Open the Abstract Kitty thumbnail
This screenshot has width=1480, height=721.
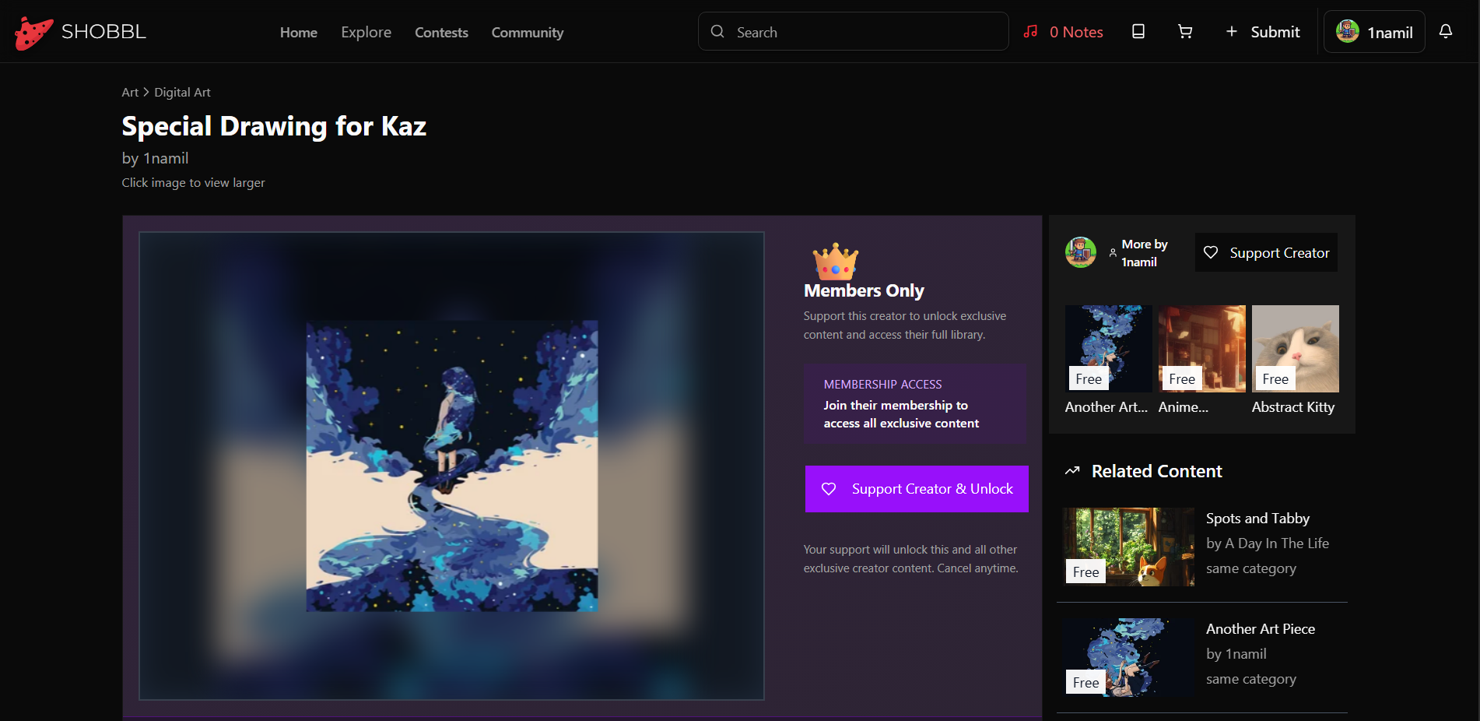[x=1295, y=349]
